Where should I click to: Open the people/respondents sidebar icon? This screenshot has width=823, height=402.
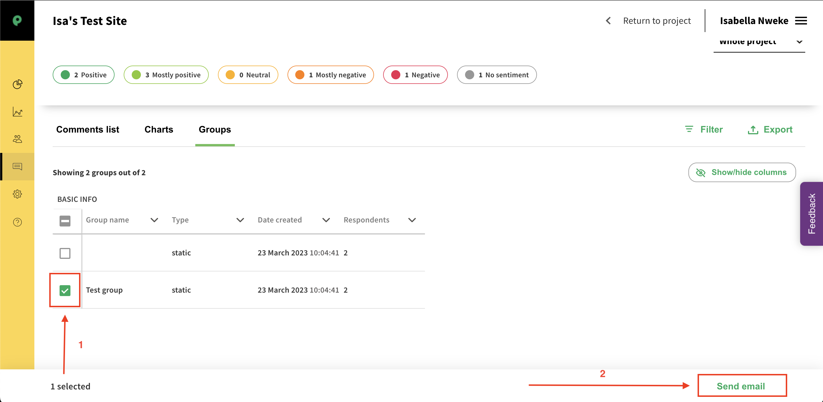pyautogui.click(x=17, y=139)
